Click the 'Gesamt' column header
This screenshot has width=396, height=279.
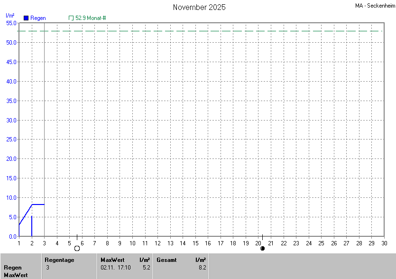166,260
